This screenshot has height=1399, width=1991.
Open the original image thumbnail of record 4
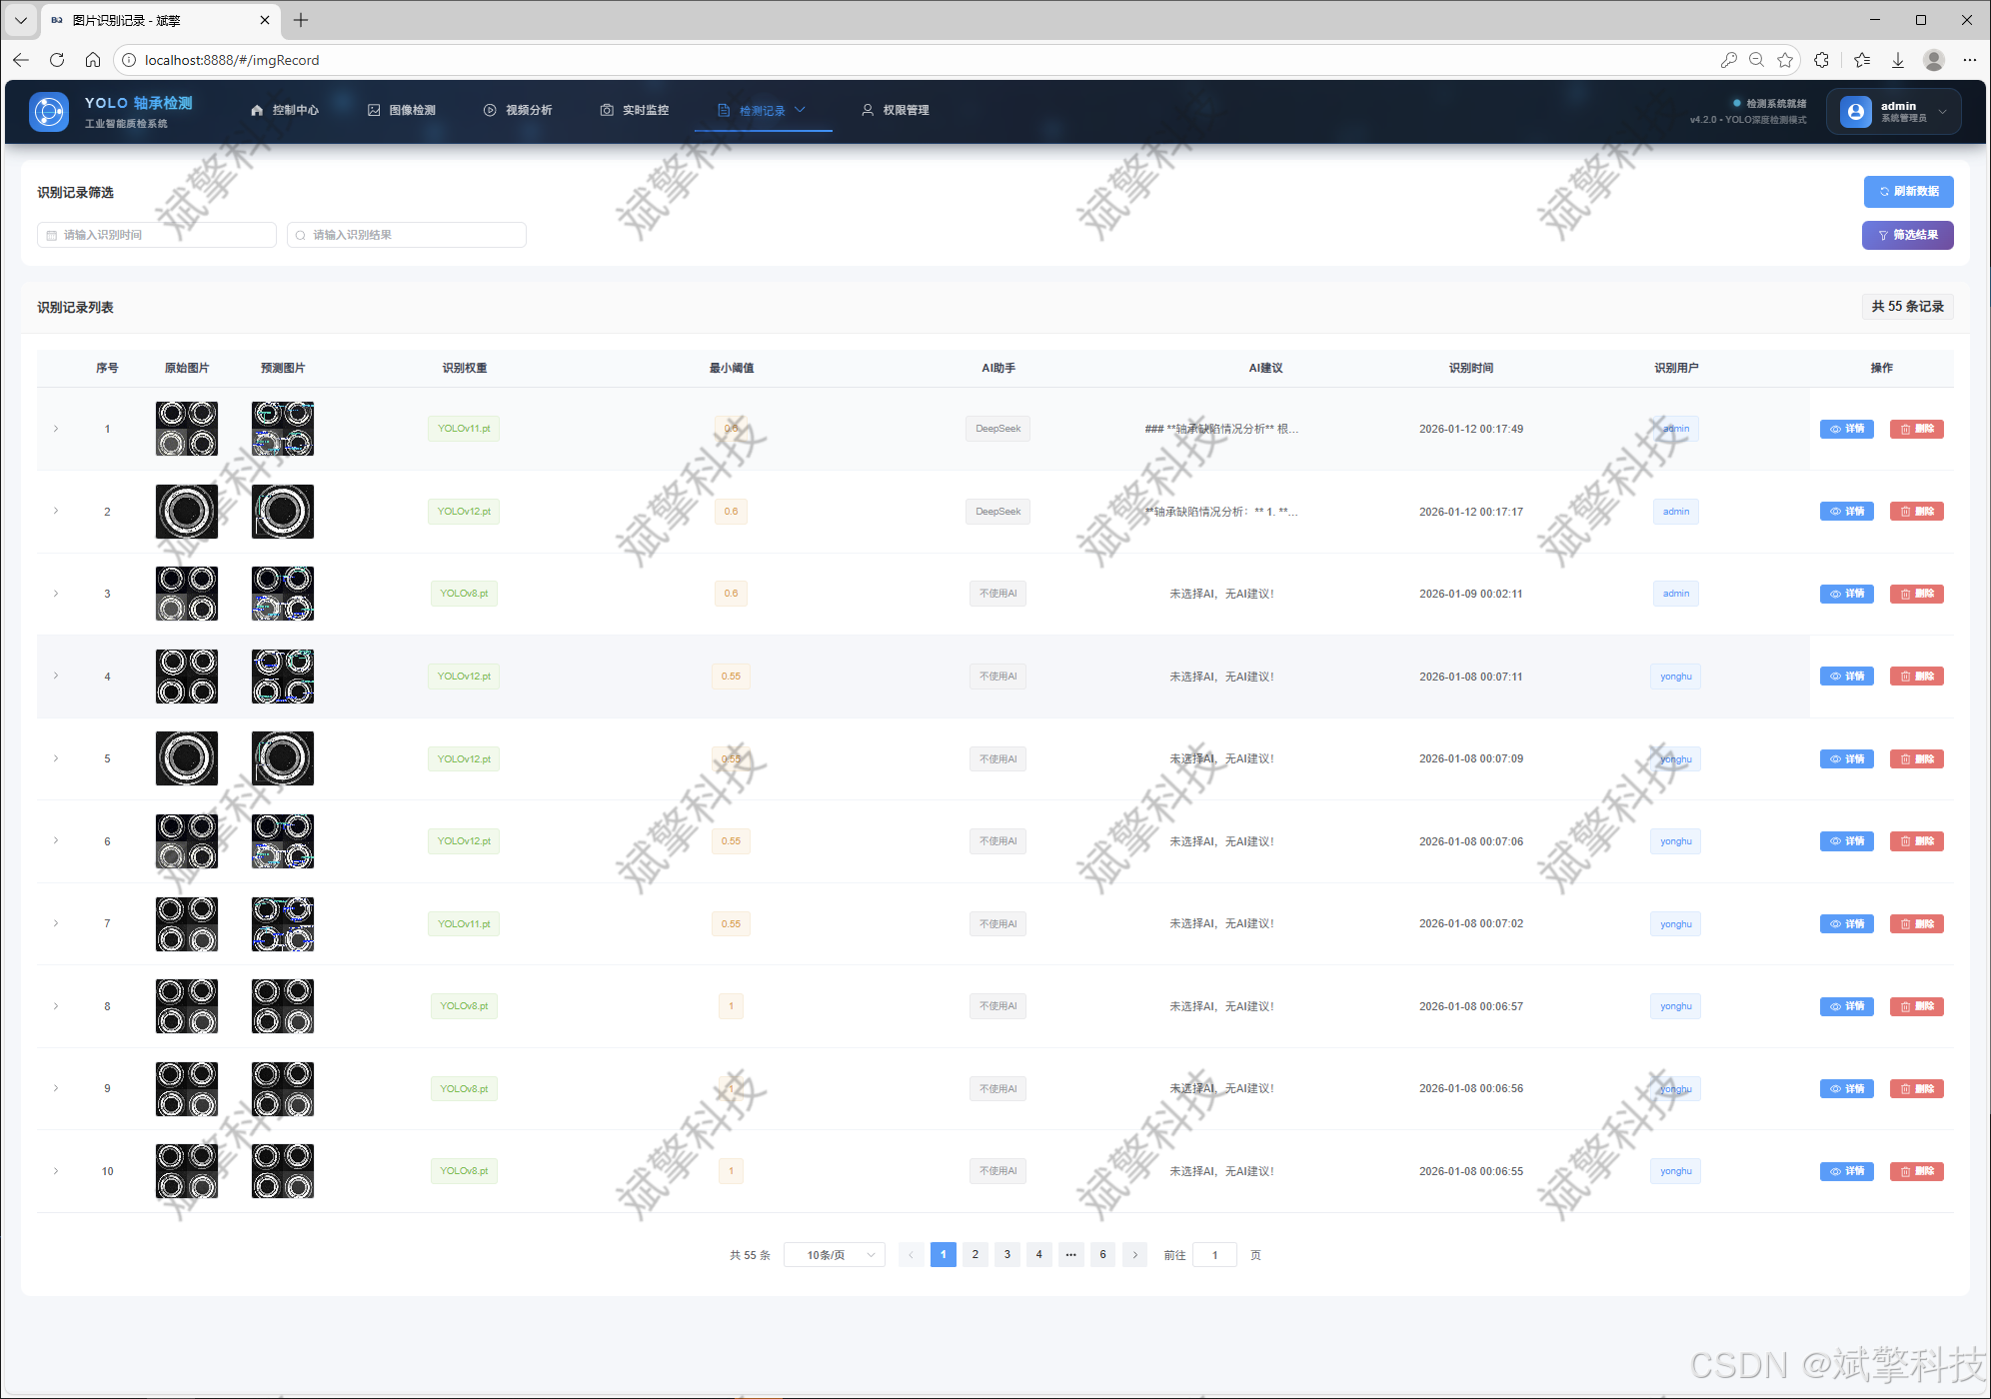coord(187,677)
